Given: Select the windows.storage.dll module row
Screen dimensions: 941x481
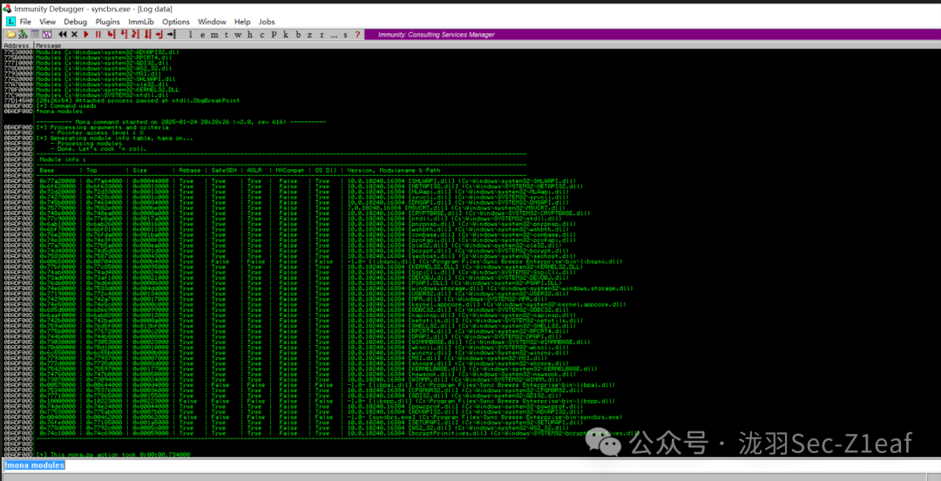Looking at the screenshot, I should pyautogui.click(x=336, y=288).
